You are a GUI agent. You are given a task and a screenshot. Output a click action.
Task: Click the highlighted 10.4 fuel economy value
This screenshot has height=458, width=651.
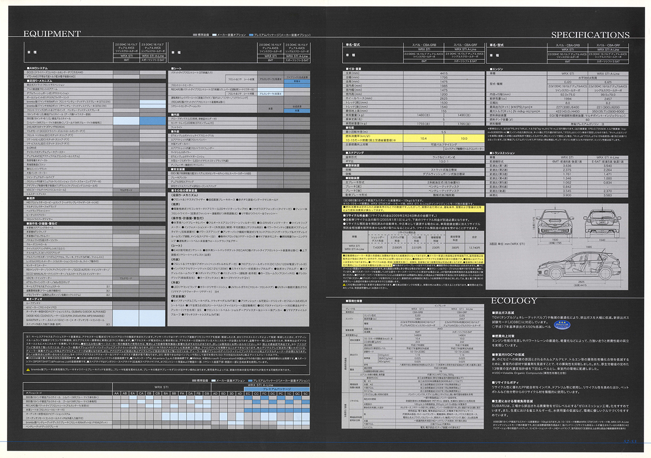click(x=423, y=138)
